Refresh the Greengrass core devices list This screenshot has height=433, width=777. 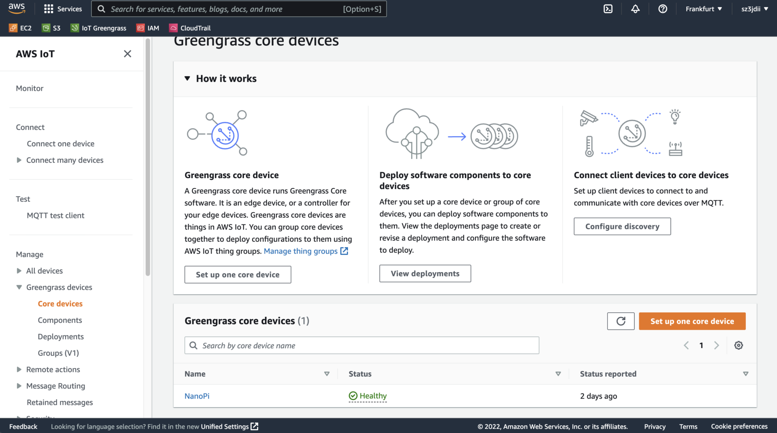click(621, 321)
